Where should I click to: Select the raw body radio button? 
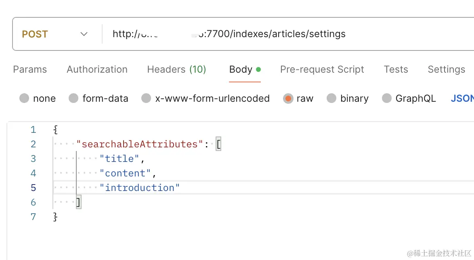tap(288, 99)
